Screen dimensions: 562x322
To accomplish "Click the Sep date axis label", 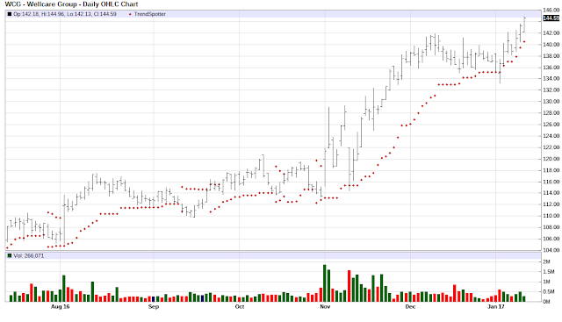I will [154, 306].
